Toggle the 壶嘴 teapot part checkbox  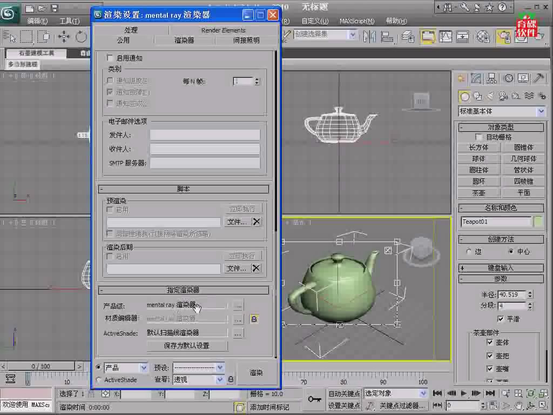click(x=489, y=369)
